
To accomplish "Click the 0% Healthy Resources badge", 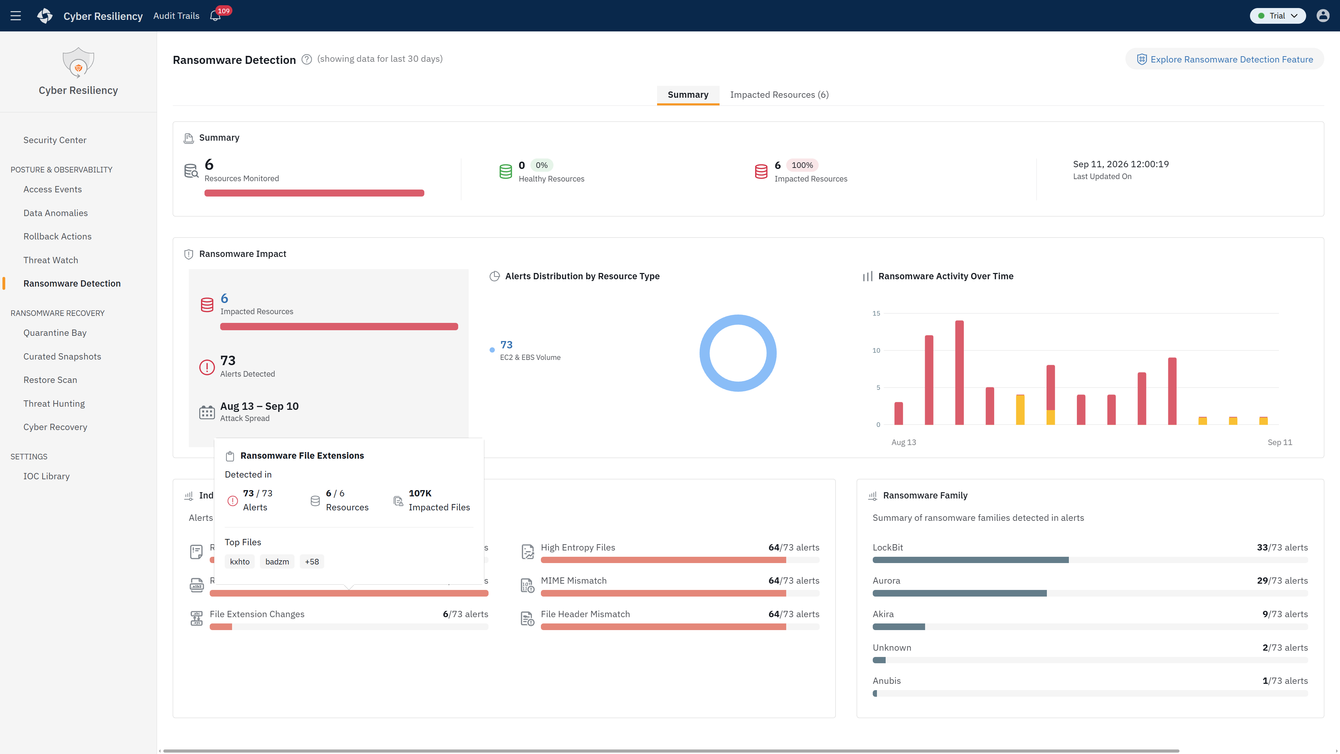I will click(x=542, y=165).
